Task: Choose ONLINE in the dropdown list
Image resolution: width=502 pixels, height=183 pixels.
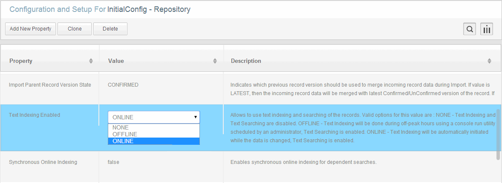Action: click(154, 141)
